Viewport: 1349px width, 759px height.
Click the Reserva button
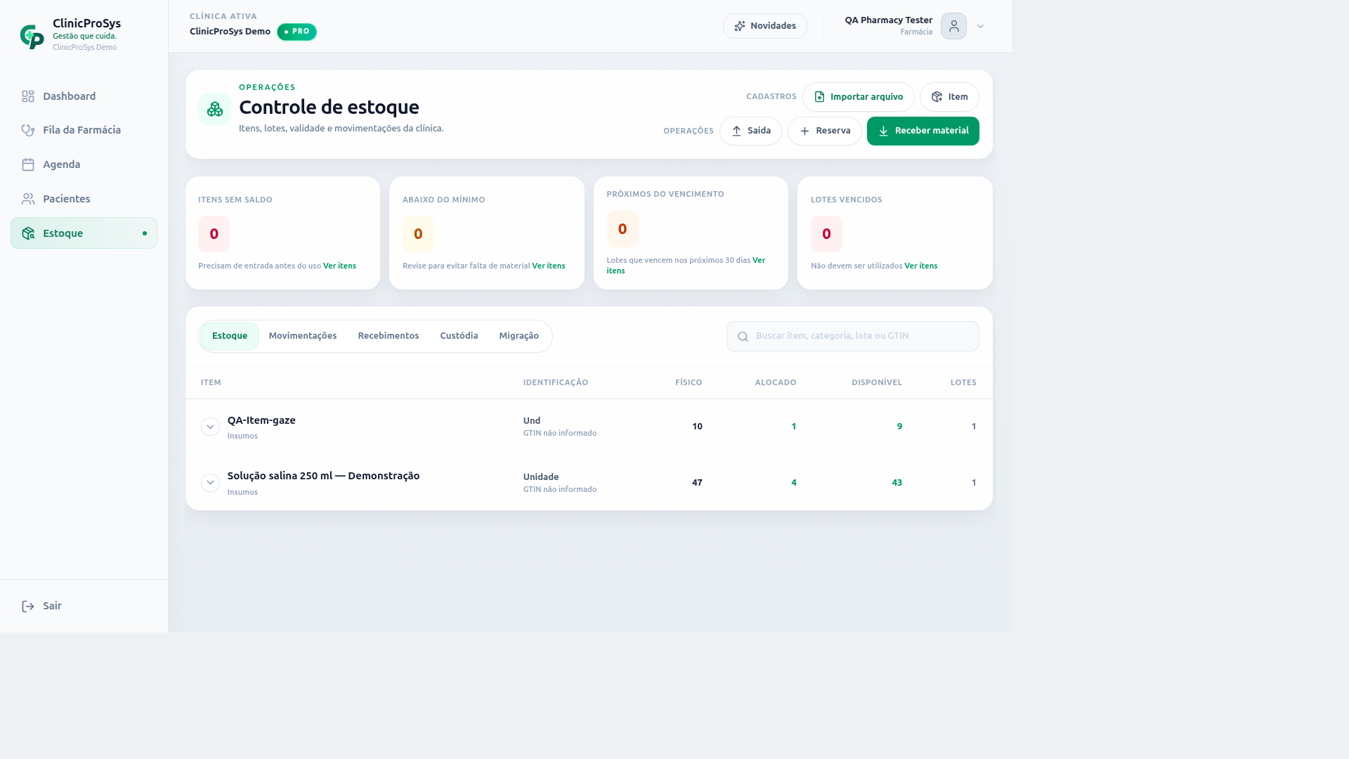click(824, 131)
